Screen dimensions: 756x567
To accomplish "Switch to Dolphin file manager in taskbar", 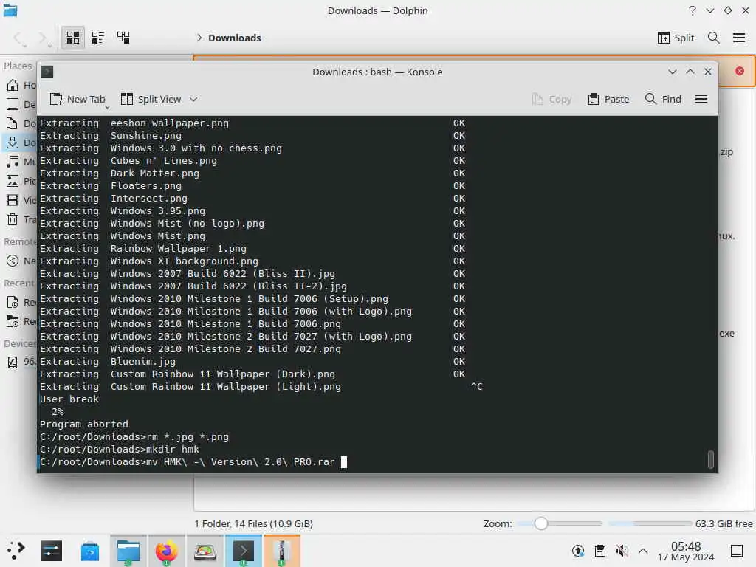I will click(x=128, y=551).
